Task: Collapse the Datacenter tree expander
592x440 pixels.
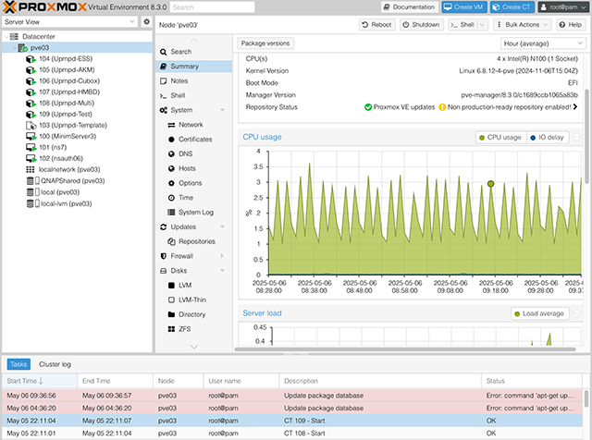Action: tap(6, 37)
